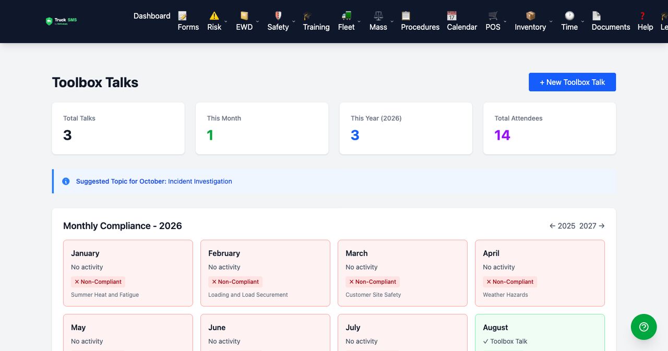The width and height of the screenshot is (668, 351).
Task: Click the "Toolbox Talk" entry under August
Action: pyautogui.click(x=505, y=341)
